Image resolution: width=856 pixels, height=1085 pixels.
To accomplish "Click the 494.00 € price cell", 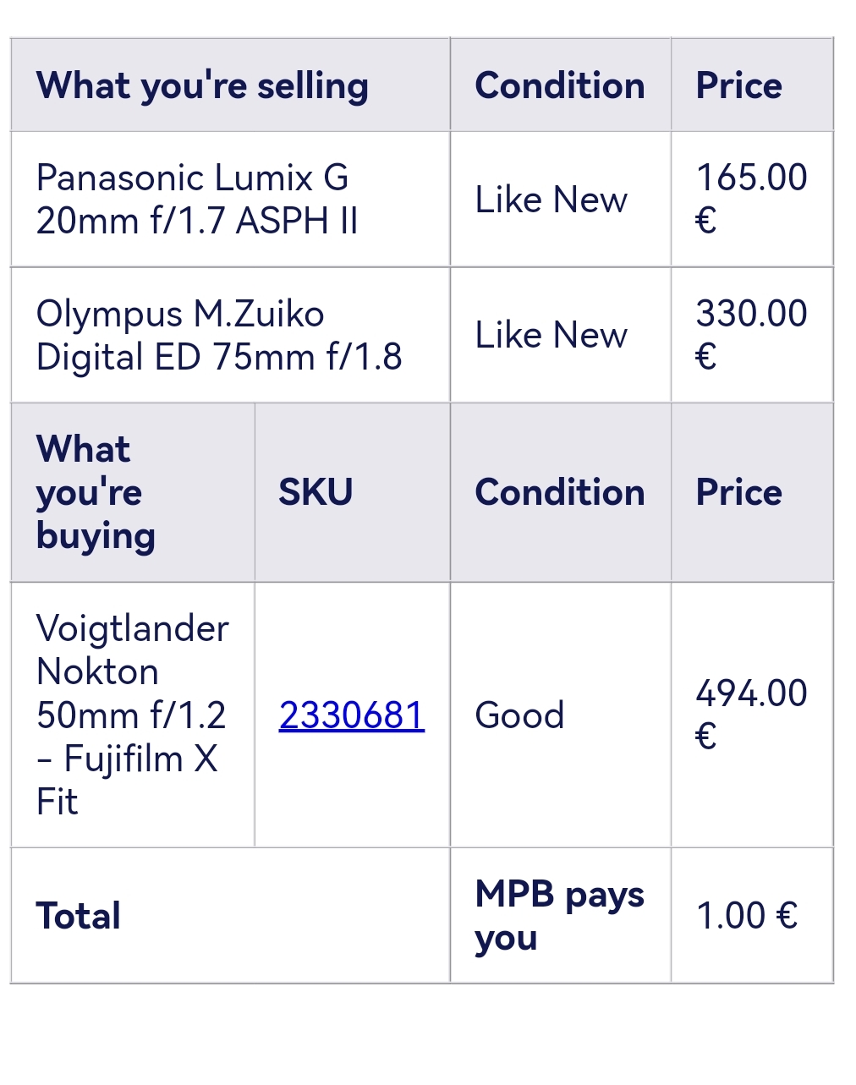I will tap(751, 715).
